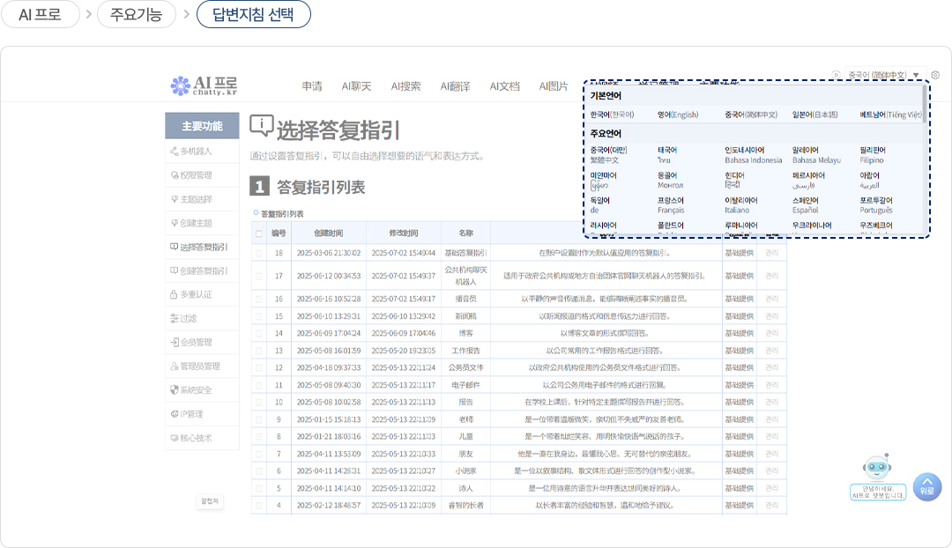
Task: Click the 多重认证 lock icon in sidebar
Action: [x=174, y=294]
